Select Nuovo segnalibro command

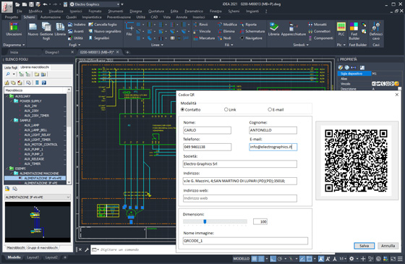105,31
